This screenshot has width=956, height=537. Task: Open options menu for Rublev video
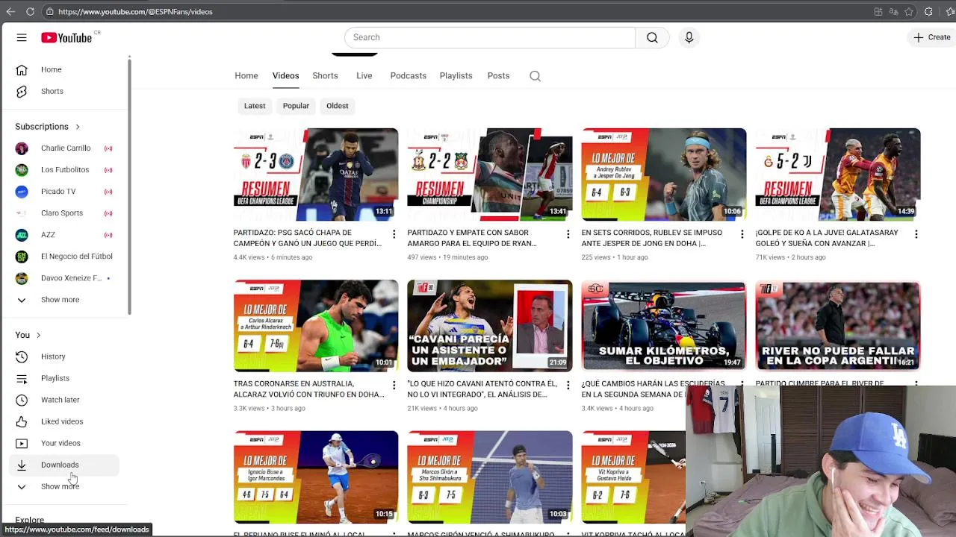coord(742,234)
